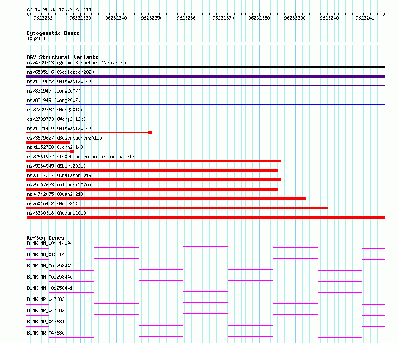This screenshot has width=398, height=343.
Task: Click ruler position 96232400
Action: click(331, 18)
